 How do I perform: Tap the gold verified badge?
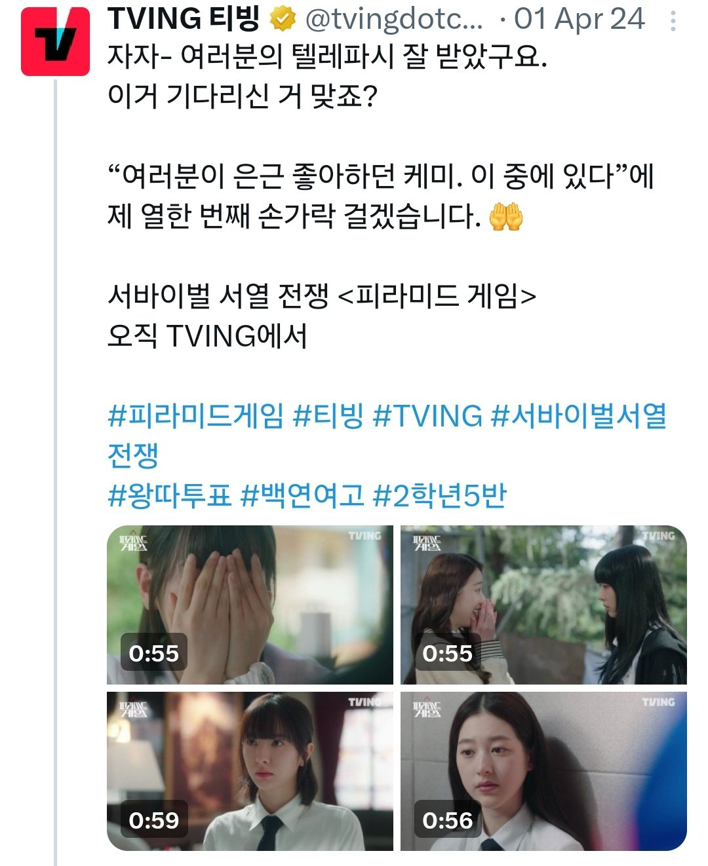pos(283,20)
